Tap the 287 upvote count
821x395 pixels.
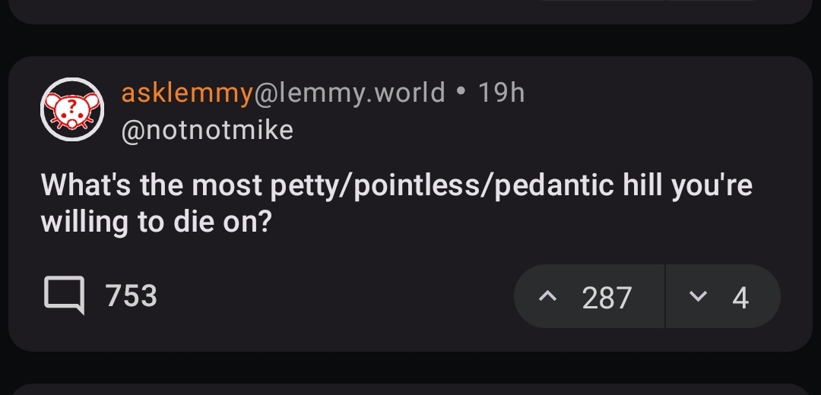tap(607, 297)
